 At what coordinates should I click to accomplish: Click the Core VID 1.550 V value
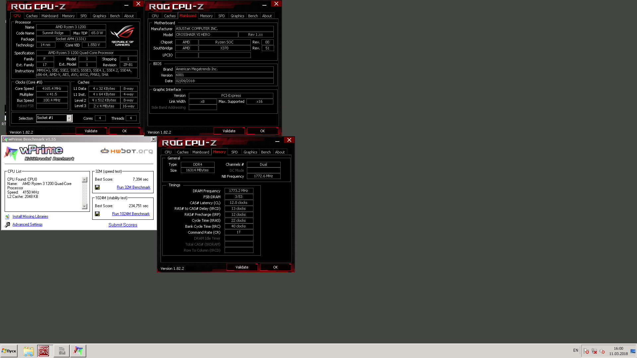coord(94,45)
